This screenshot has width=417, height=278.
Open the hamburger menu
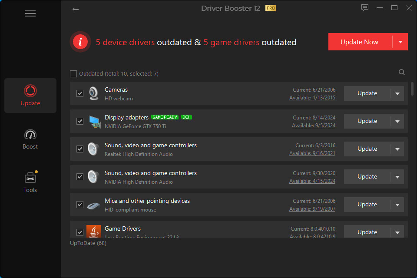click(x=30, y=13)
